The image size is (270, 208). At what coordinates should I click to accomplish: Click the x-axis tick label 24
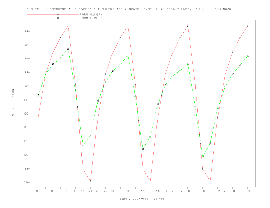[98, 191]
